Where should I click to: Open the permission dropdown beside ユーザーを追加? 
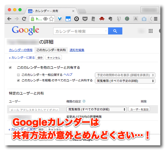click(97, 110)
